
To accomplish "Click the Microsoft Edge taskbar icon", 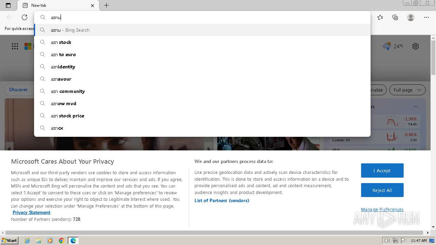I will click(73, 241).
